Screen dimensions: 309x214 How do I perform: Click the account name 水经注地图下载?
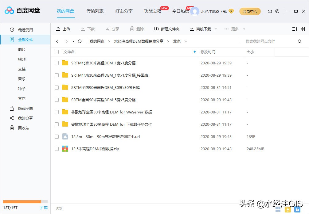(213, 11)
